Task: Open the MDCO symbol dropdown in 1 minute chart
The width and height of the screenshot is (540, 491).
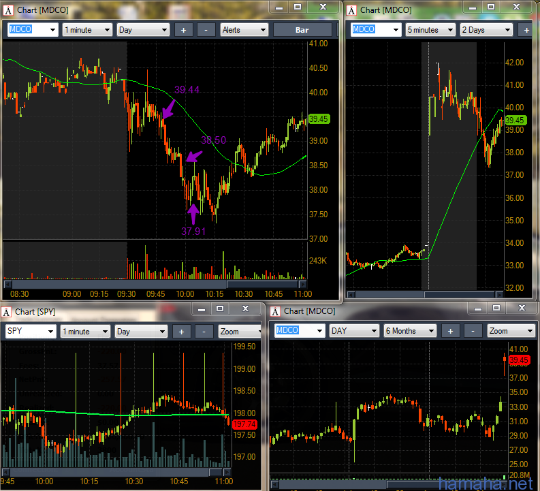Action: tap(52, 30)
